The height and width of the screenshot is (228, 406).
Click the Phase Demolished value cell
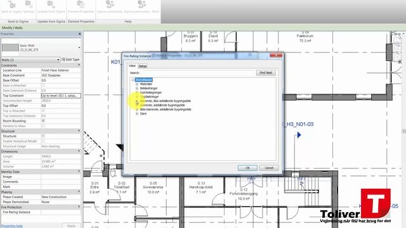[61, 202]
